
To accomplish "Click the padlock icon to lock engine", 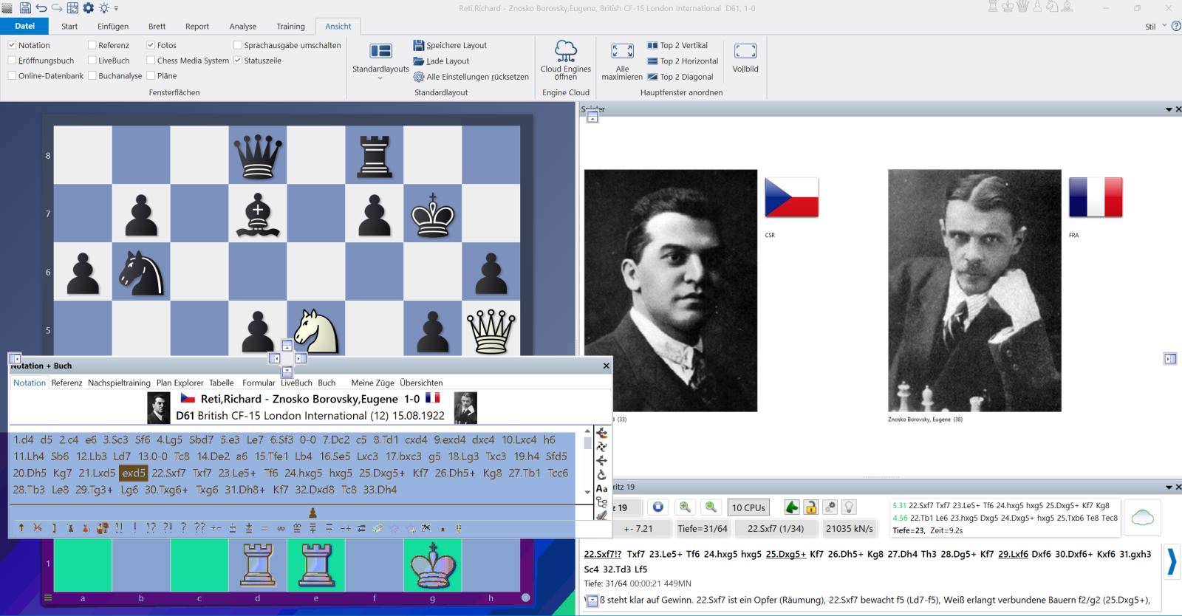I will (811, 507).
